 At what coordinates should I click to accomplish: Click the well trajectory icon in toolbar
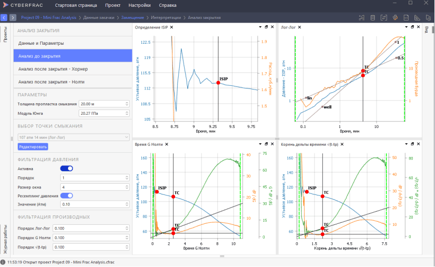click(x=362, y=17)
